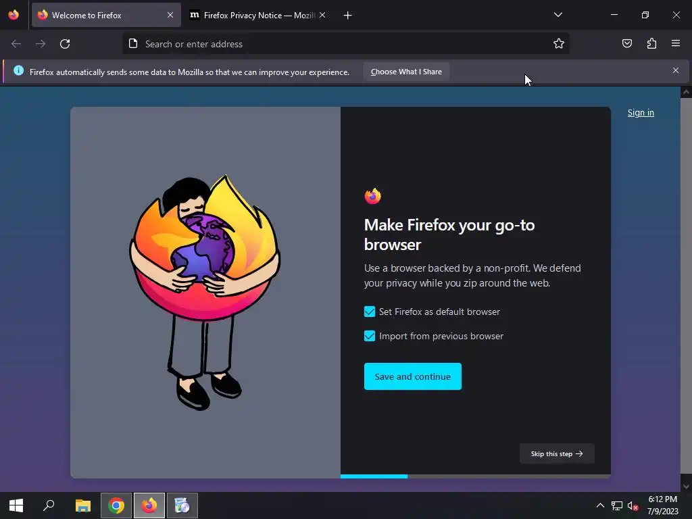Switch to the Firefox Privacy Notice tab

coord(258,15)
